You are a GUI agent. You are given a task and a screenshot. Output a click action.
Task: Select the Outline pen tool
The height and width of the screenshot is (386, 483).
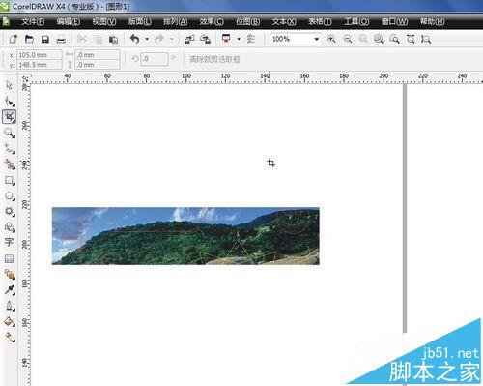(x=9, y=306)
